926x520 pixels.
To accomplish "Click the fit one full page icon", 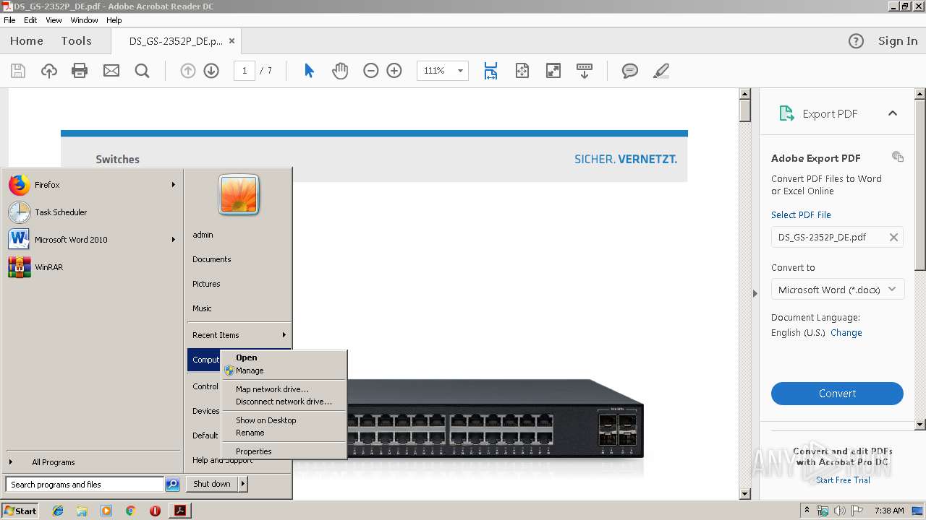I will (522, 71).
